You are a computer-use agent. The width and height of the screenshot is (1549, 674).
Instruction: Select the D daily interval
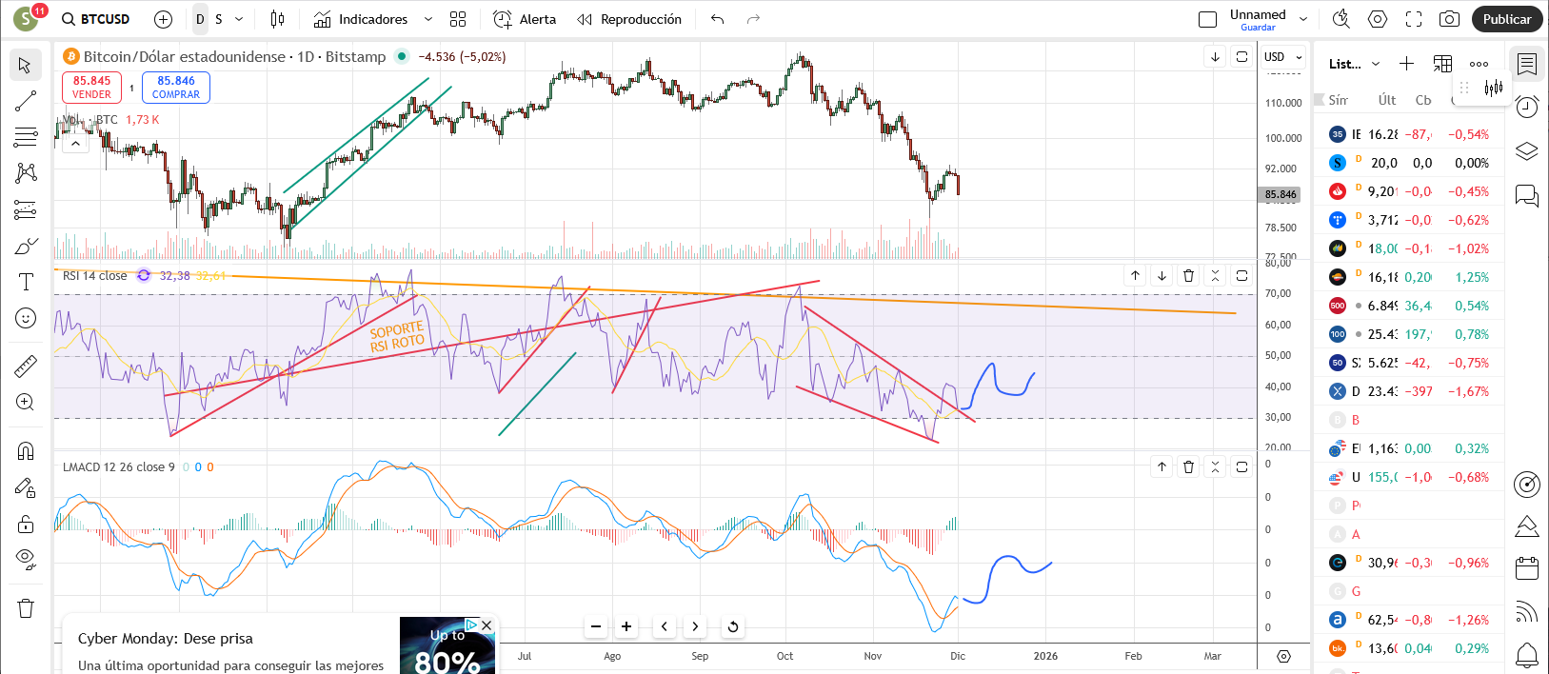(200, 19)
